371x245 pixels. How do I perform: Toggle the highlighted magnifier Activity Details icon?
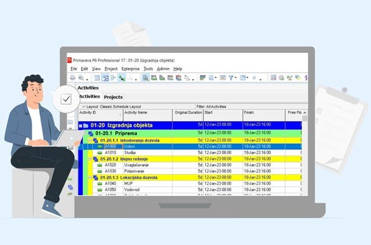tap(146, 78)
